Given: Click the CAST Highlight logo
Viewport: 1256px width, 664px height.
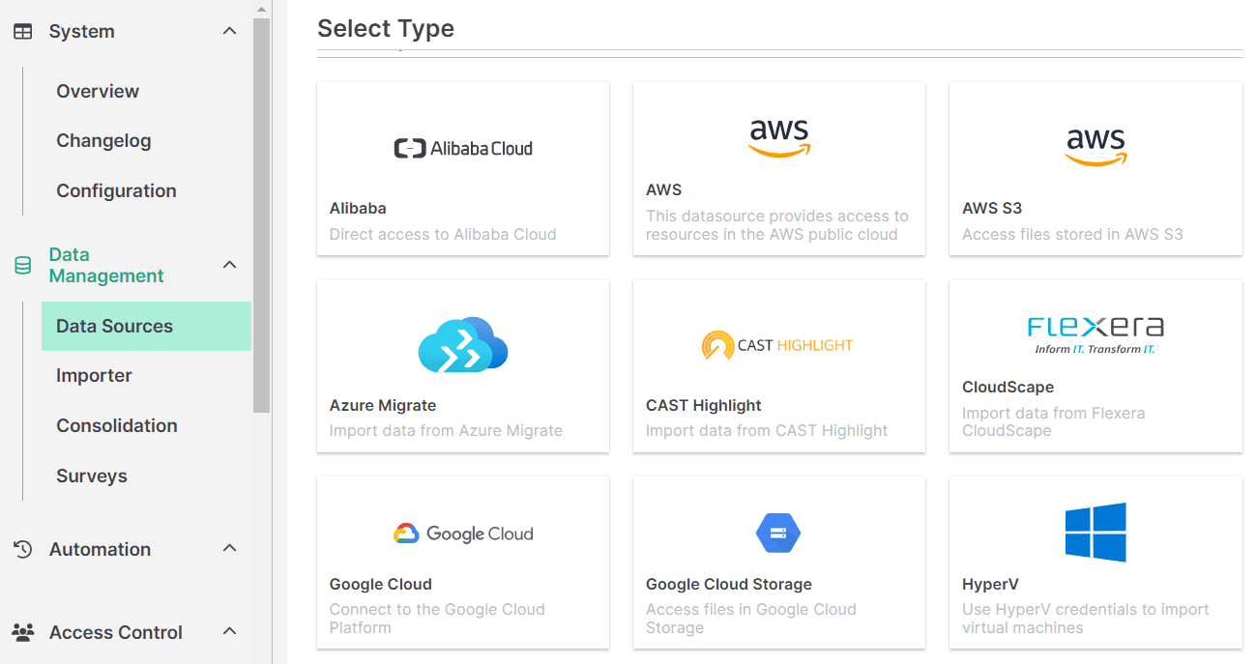Looking at the screenshot, I should tap(778, 345).
